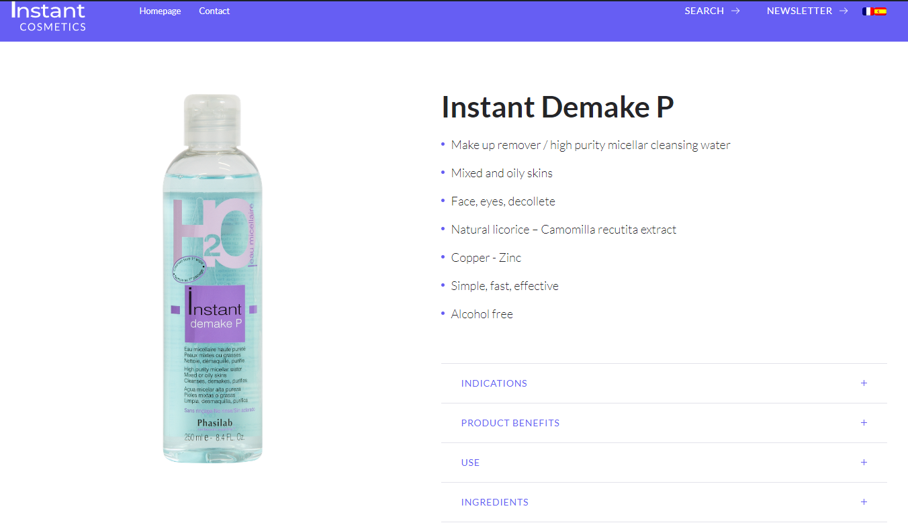Image resolution: width=908 pixels, height=527 pixels.
Task: Expand the USE section
Action: click(664, 463)
